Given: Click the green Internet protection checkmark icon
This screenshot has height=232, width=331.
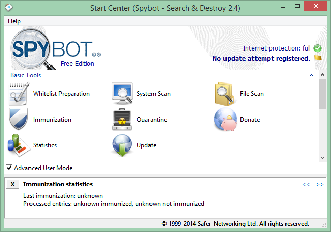Looking at the screenshot, I should click(x=317, y=48).
